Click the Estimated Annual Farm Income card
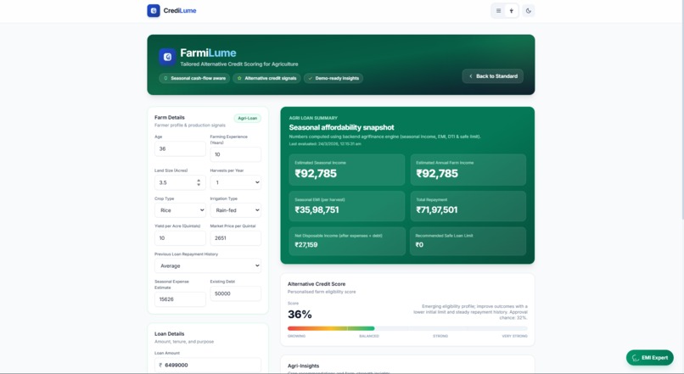The image size is (684, 374). click(468, 170)
